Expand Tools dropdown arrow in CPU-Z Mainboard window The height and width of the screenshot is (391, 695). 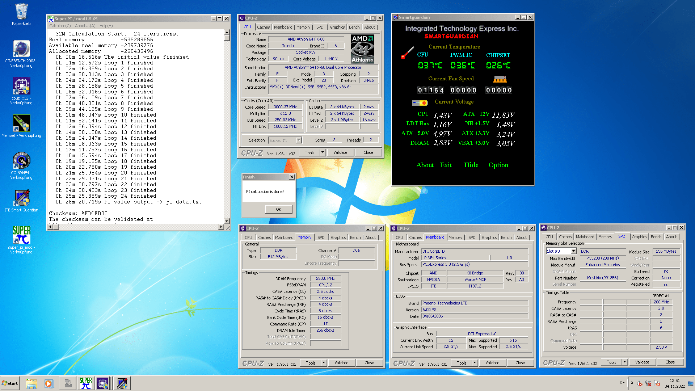[475, 363]
